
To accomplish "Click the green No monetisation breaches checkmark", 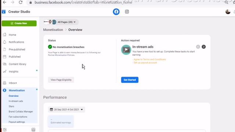I will 50,47.
